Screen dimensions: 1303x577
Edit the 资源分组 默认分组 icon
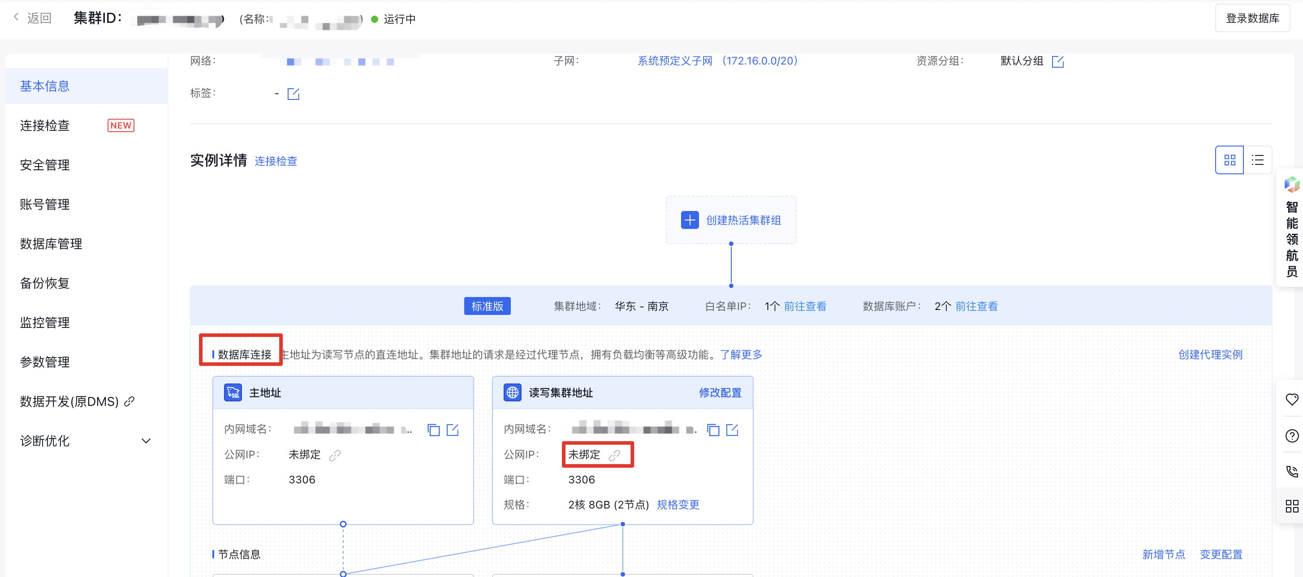(1057, 61)
